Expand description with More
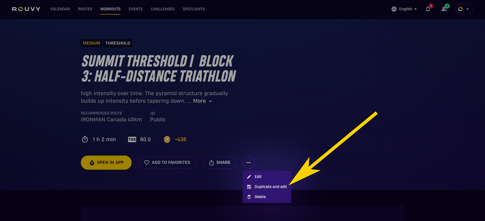 [203, 101]
